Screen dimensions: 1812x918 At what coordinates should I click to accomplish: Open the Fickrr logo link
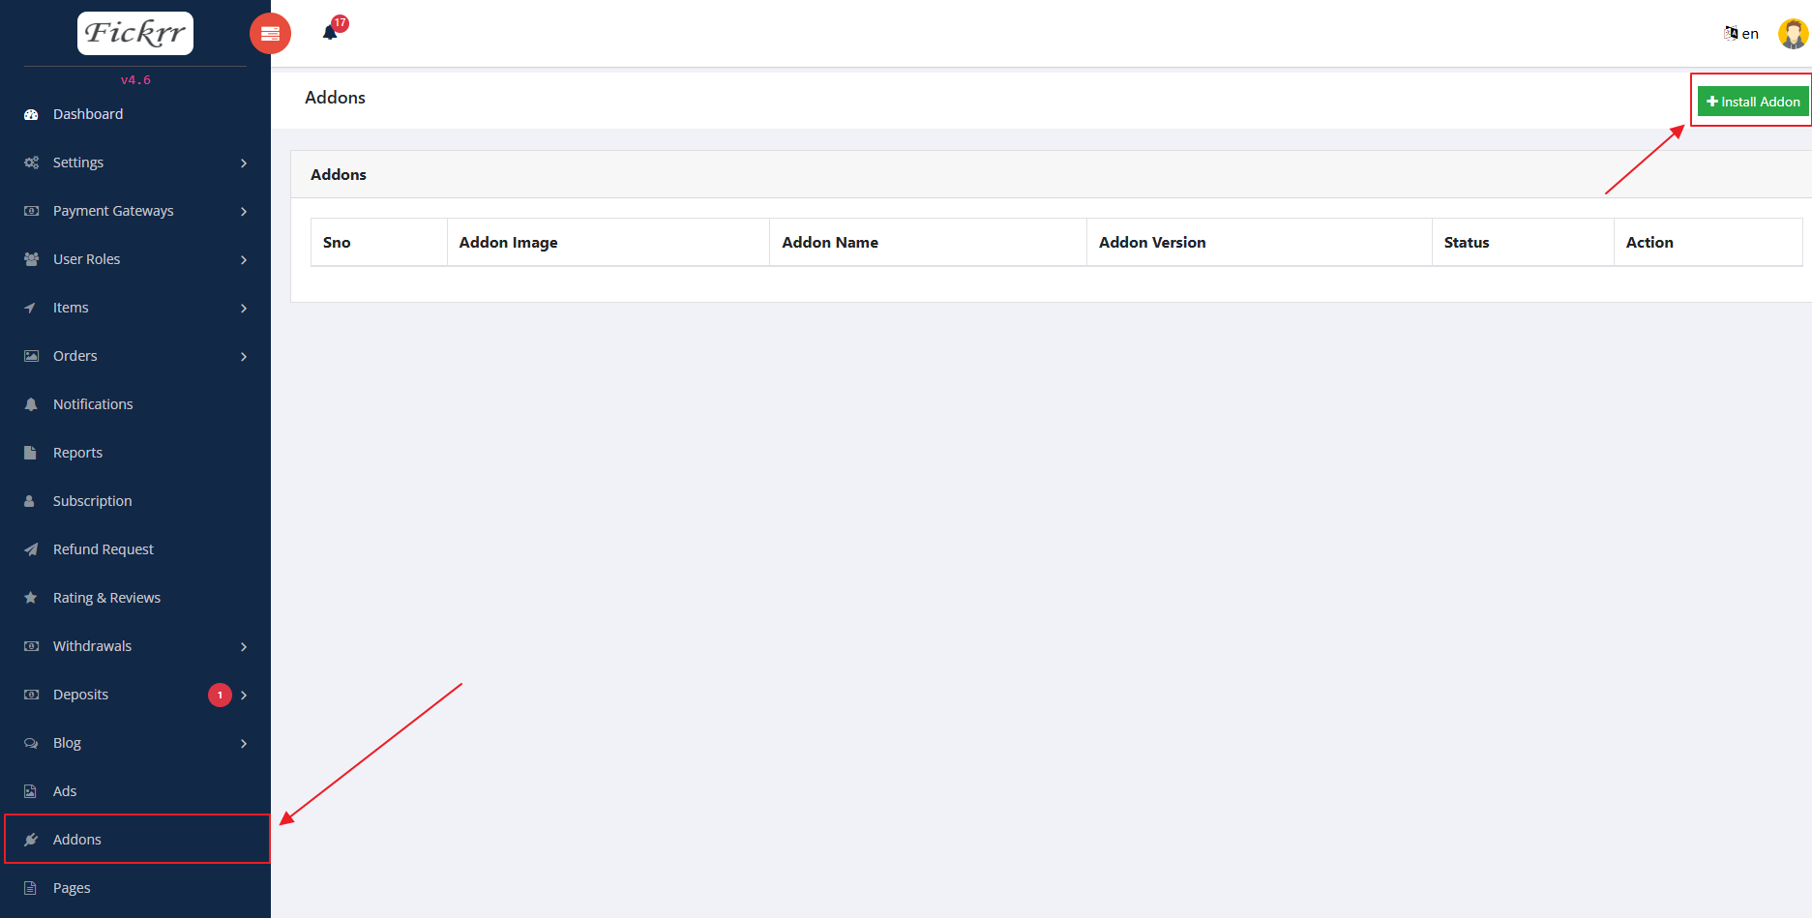point(134,32)
